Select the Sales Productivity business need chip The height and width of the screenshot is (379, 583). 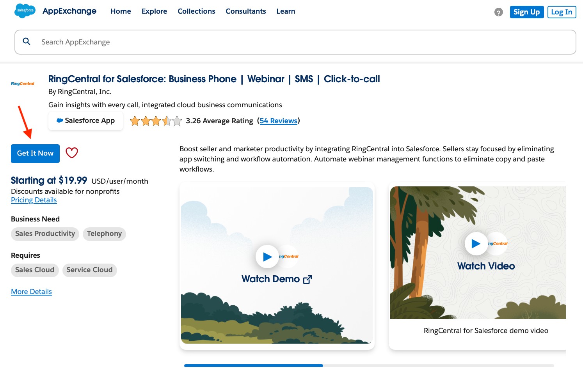pyautogui.click(x=44, y=234)
